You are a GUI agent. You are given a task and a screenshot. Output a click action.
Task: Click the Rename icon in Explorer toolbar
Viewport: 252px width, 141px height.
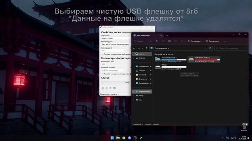pos(169,41)
